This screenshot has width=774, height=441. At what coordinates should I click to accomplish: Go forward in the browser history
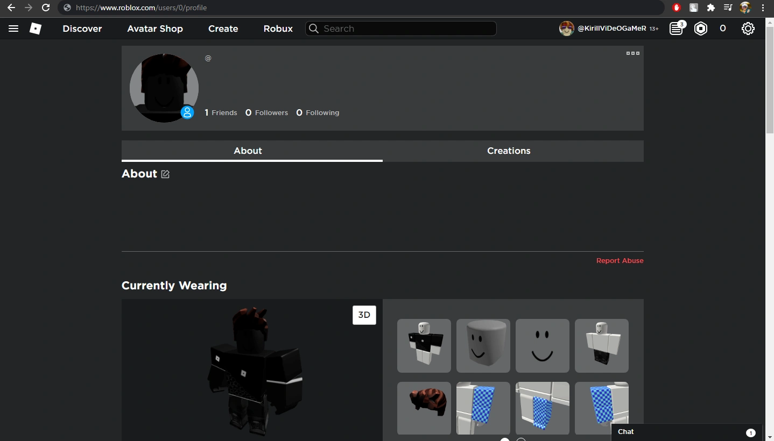click(x=29, y=8)
